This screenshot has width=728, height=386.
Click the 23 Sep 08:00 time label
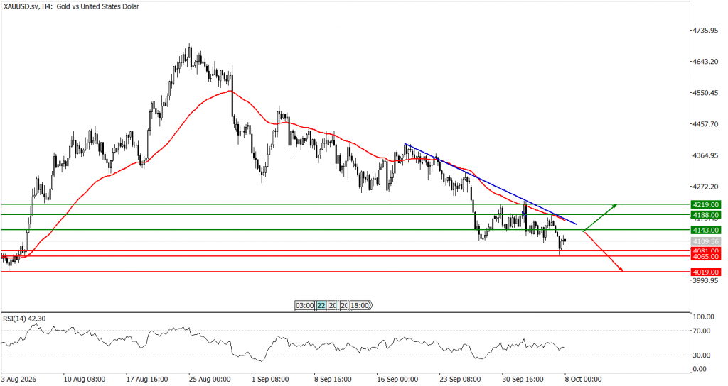pyautogui.click(x=460, y=380)
